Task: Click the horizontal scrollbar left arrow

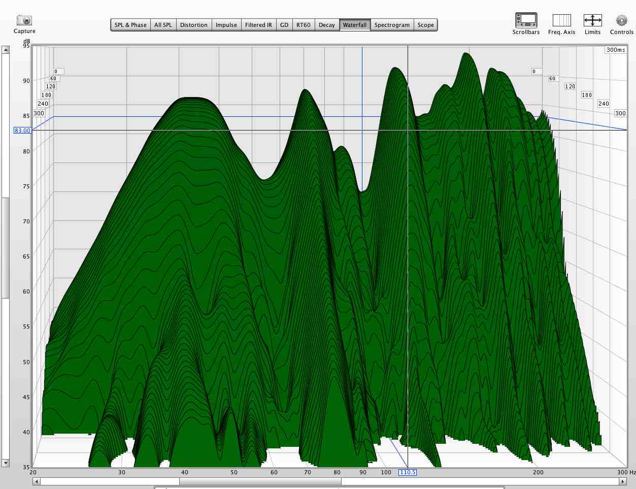Action: [36, 481]
